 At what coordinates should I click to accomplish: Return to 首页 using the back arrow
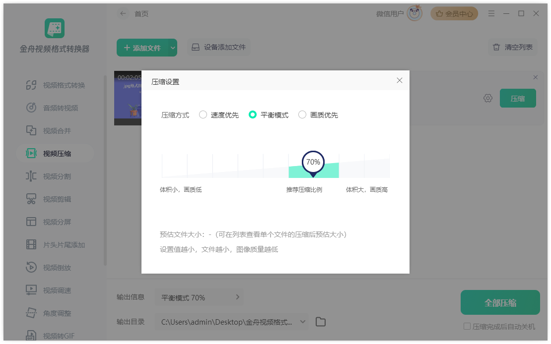pyautogui.click(x=123, y=13)
